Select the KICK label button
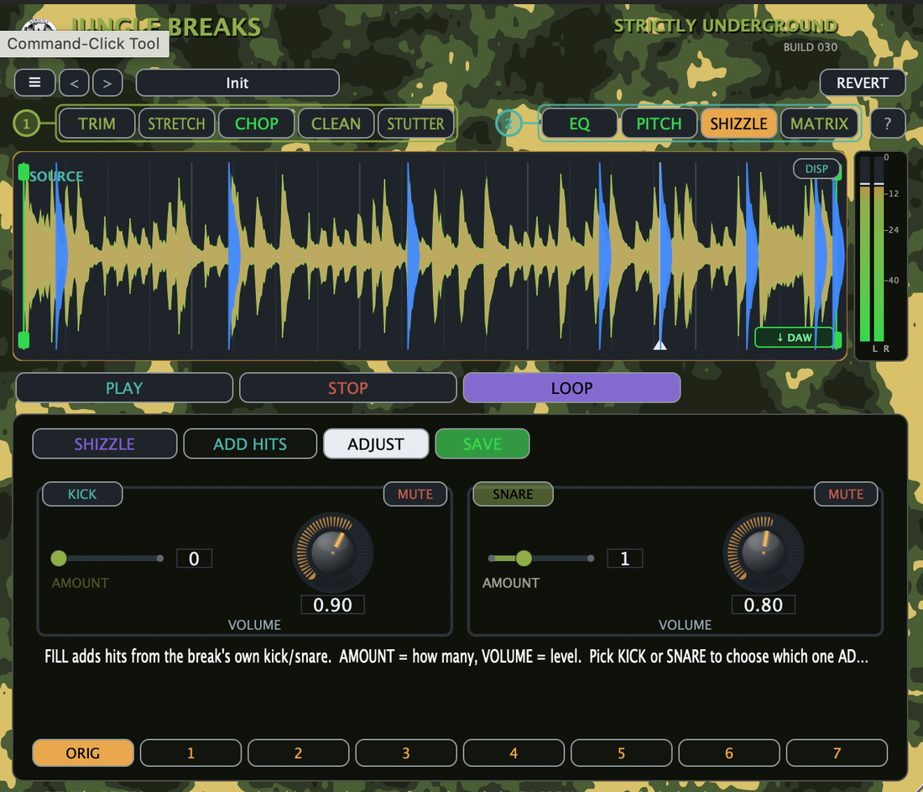This screenshot has width=923, height=792. pyautogui.click(x=82, y=494)
